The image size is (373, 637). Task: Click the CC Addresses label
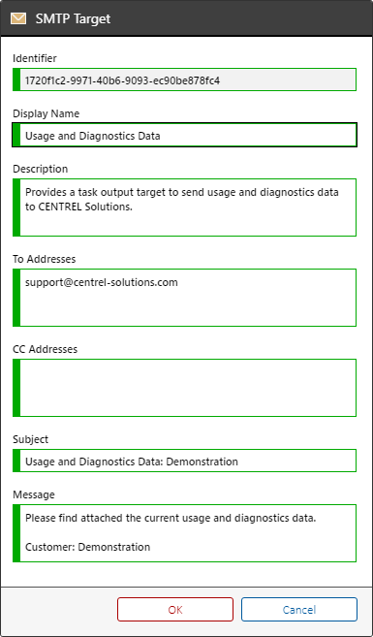46,349
